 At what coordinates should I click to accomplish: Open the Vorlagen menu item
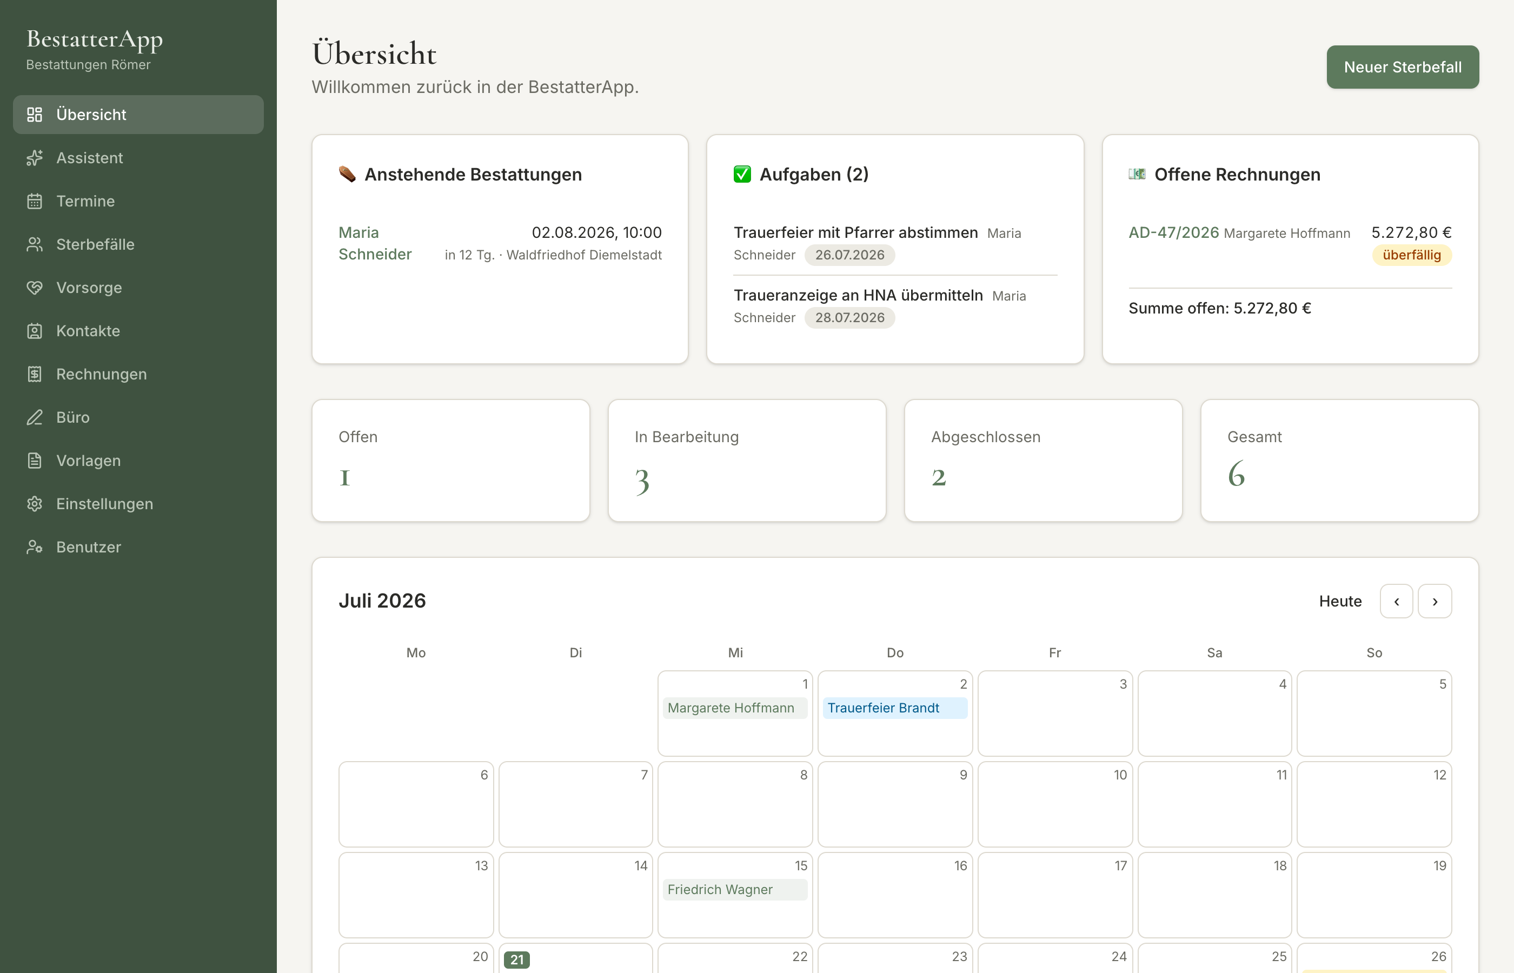click(138, 461)
